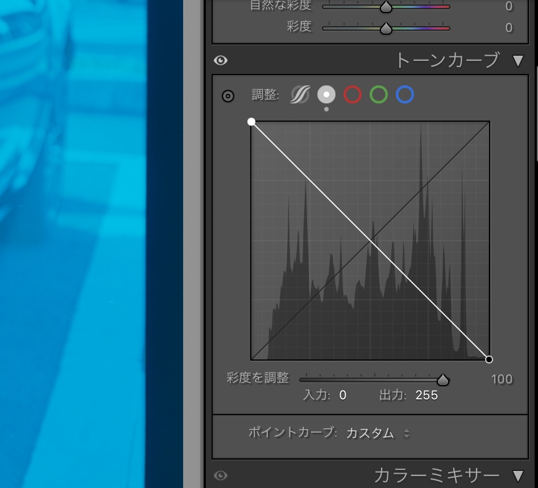
Task: Click the 彩度を調整 label
Action: click(258, 378)
